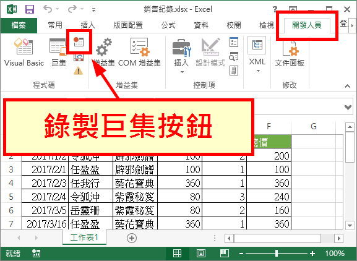Image resolution: width=357 pixels, height=261 pixels.
Task: Go to next sheet arrow
Action: point(37,238)
